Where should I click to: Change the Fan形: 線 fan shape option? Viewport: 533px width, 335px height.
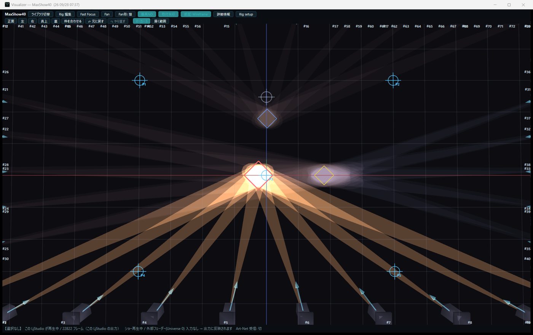click(x=125, y=14)
